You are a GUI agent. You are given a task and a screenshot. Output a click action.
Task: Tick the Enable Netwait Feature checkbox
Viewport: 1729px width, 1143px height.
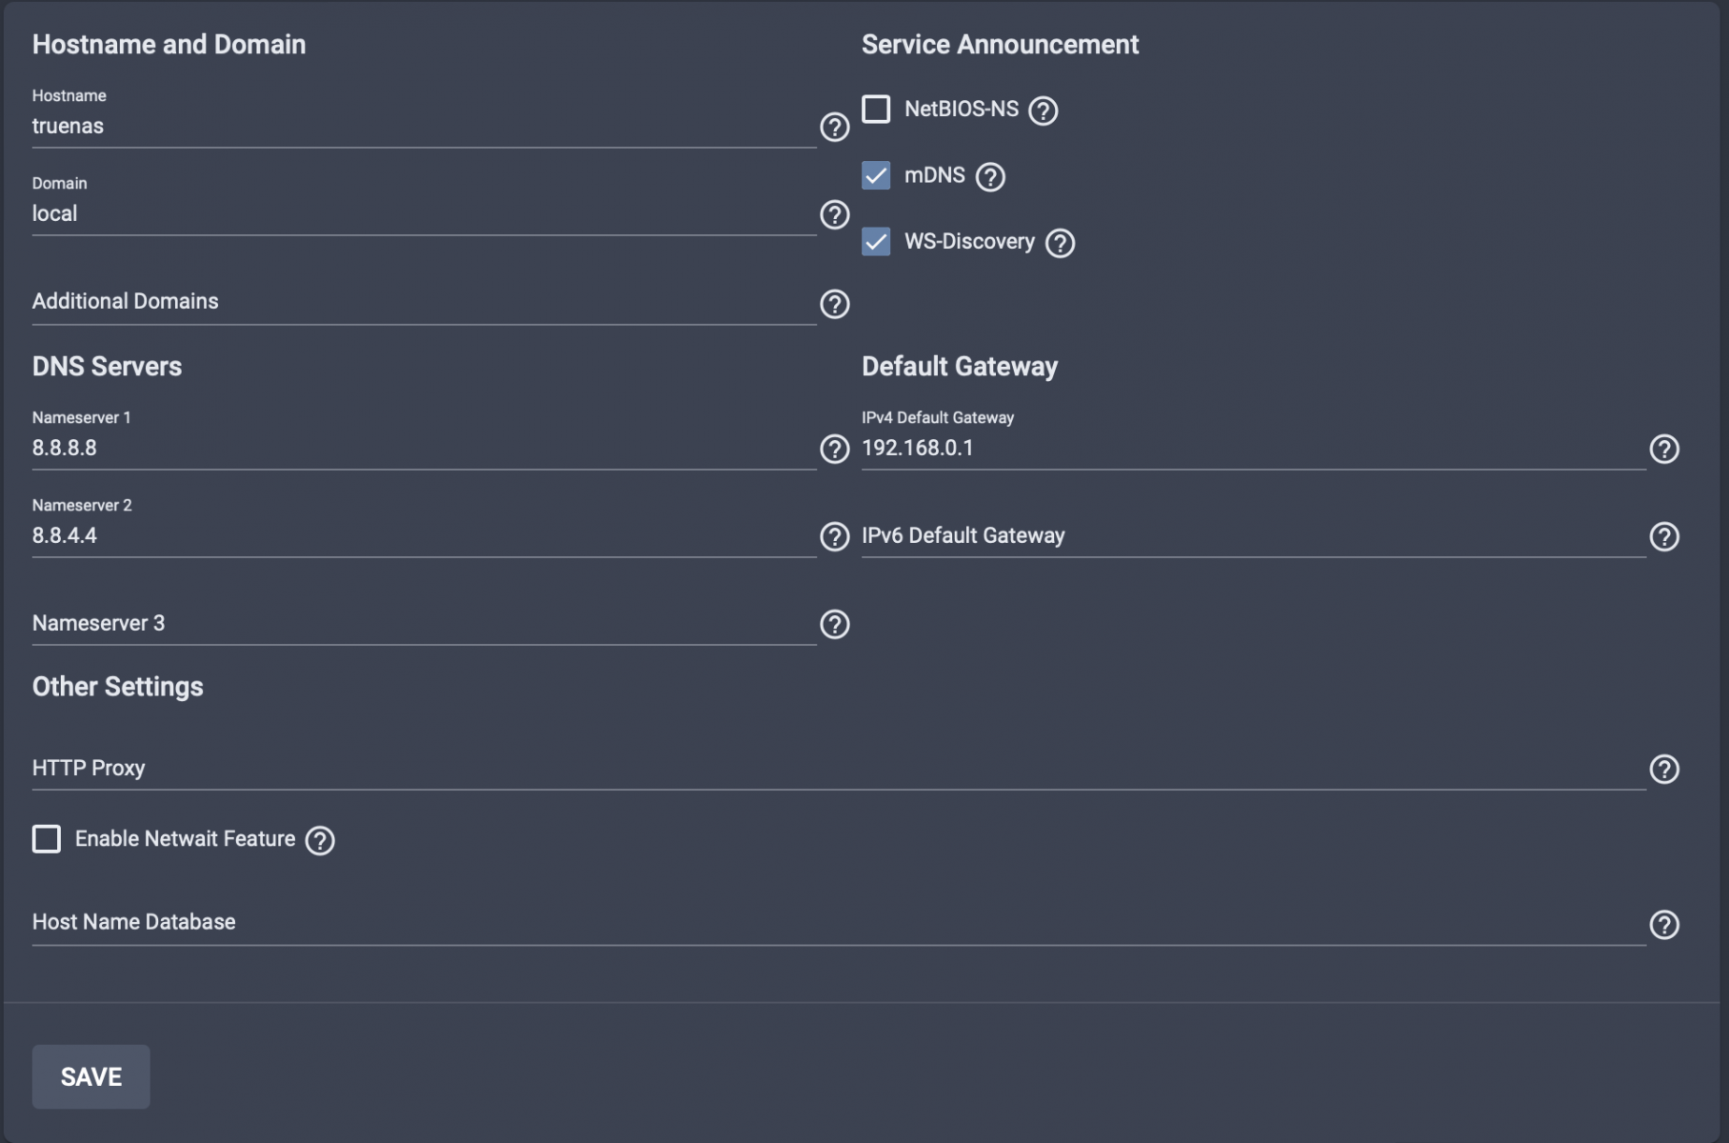[47, 838]
